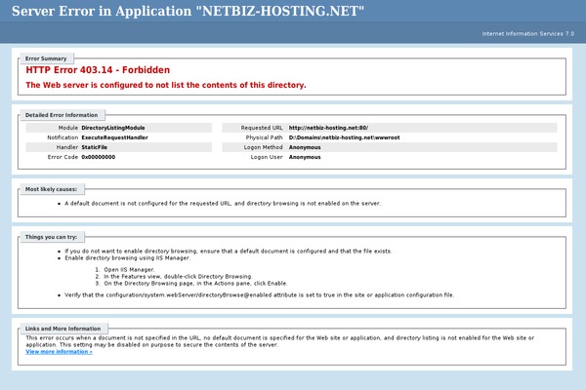Click the red 'Web server is configured' message
This screenshot has width=586, height=390.
coord(166,85)
